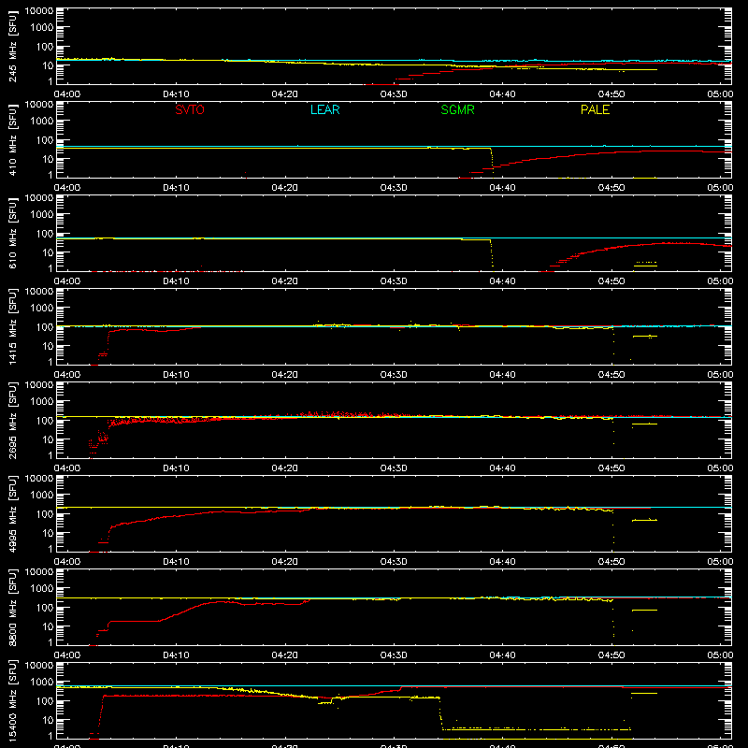
Task: Click the 10000 tick of the 245 MHz panel
Action: 39,11
